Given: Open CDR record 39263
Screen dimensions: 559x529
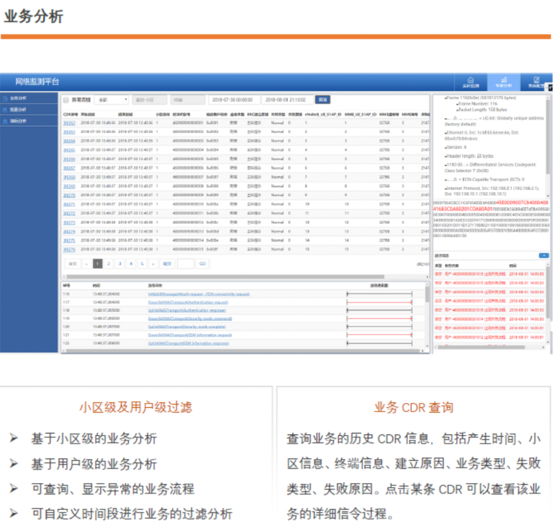Looking at the screenshot, I should [69, 132].
